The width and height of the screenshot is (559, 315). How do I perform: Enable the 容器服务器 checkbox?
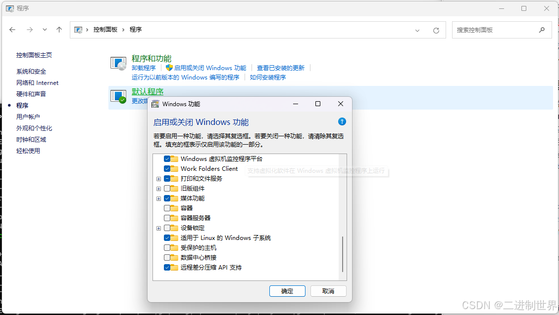(167, 218)
